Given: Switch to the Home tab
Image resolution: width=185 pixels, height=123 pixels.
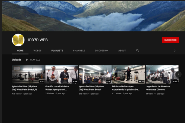Looking at the screenshot, I should tap(20, 51).
